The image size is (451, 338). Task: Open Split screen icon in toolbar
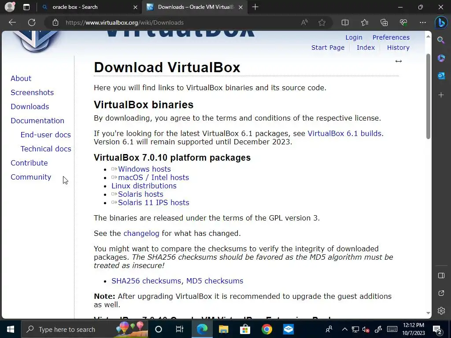coord(345,22)
